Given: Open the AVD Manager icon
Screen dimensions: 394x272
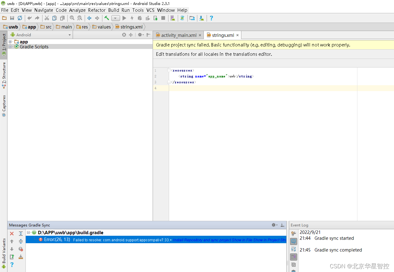Looking at the screenshot, I should [x=173, y=18].
